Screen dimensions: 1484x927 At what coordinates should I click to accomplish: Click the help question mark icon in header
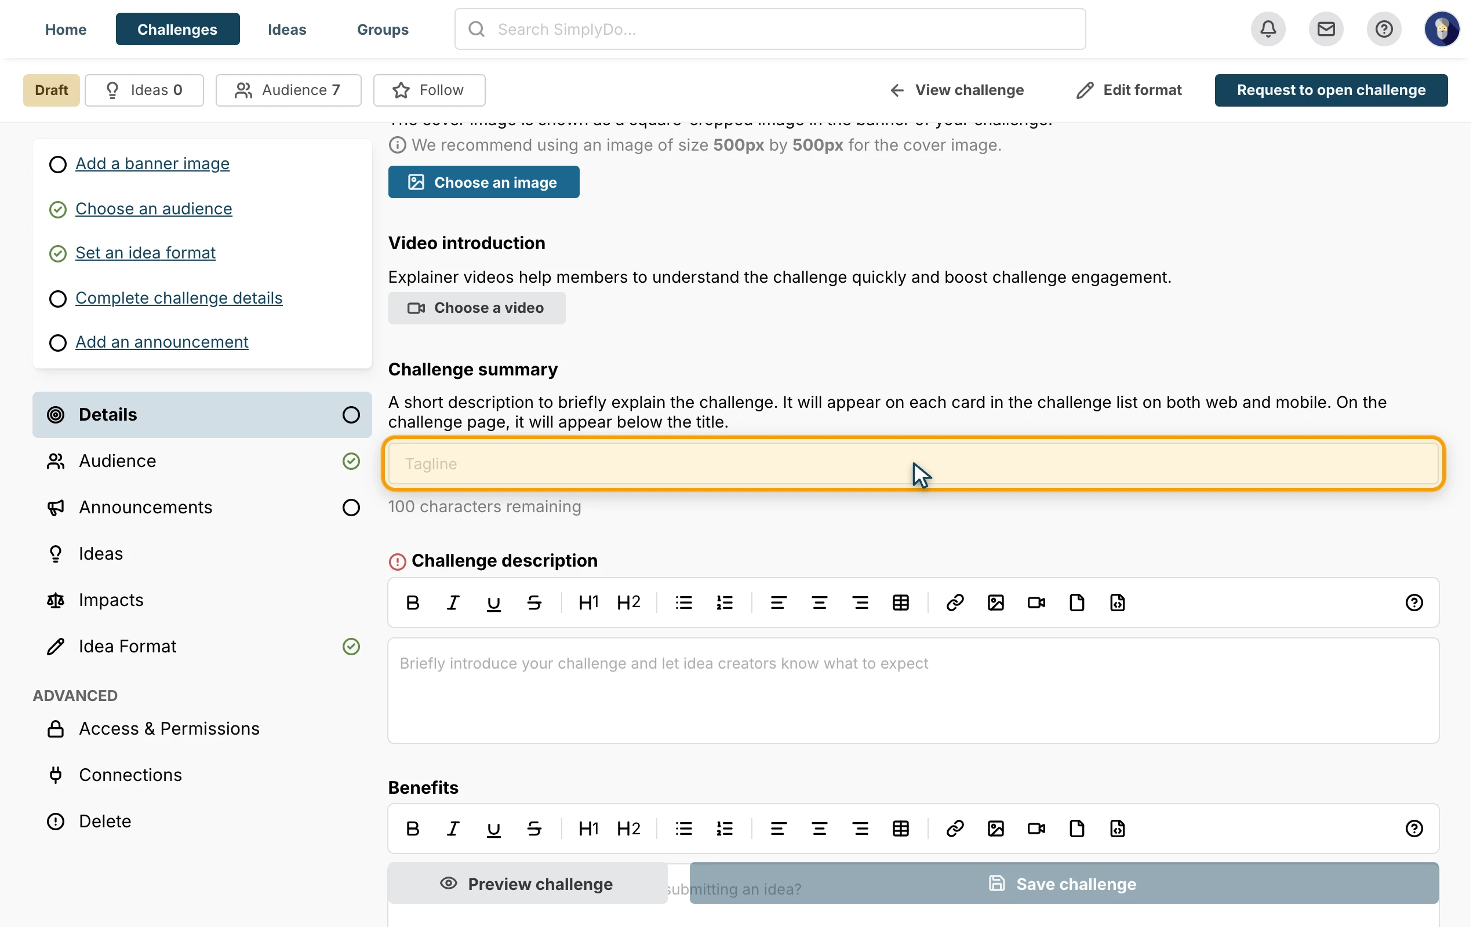pos(1384,29)
